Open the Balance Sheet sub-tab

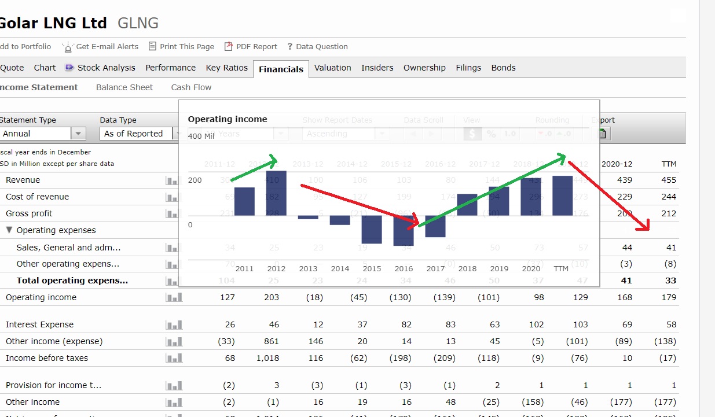pyautogui.click(x=124, y=87)
